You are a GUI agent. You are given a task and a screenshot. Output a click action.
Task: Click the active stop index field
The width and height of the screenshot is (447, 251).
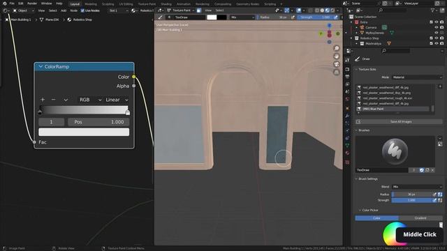pyautogui.click(x=51, y=122)
